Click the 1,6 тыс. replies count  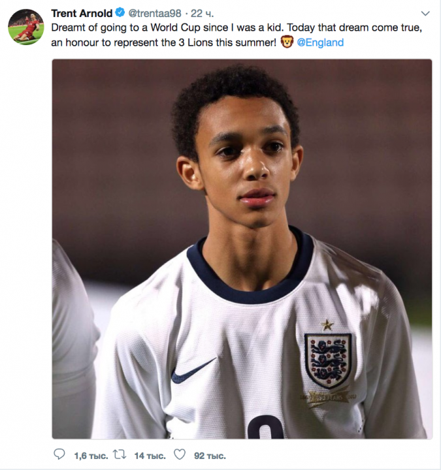(90, 455)
